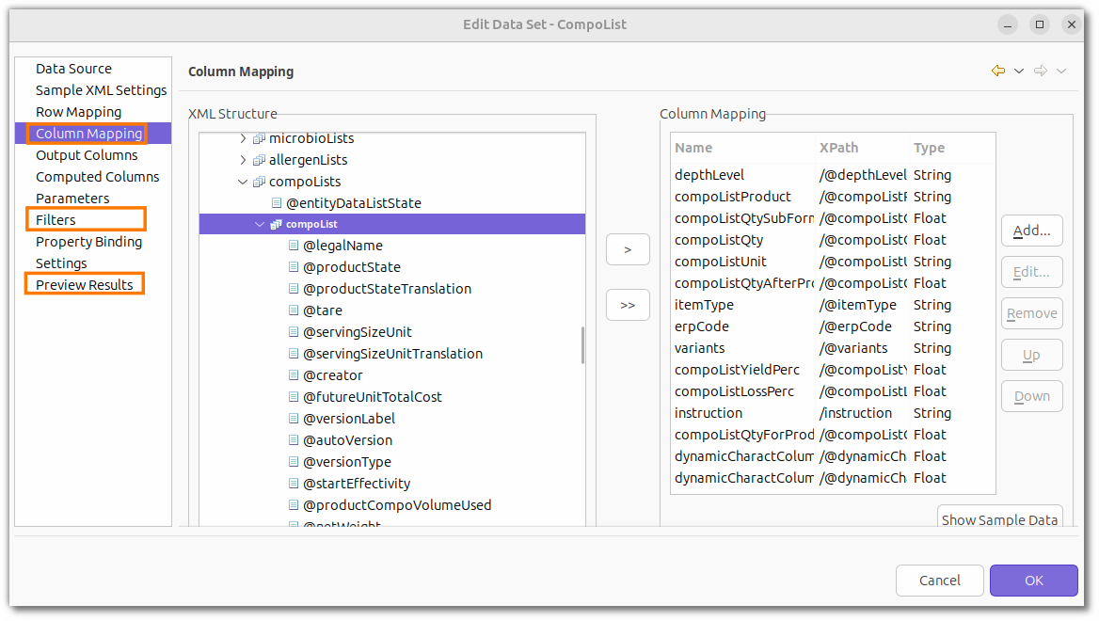Open the Output Columns page
Viewport: 1099px width, 621px height.
[87, 155]
